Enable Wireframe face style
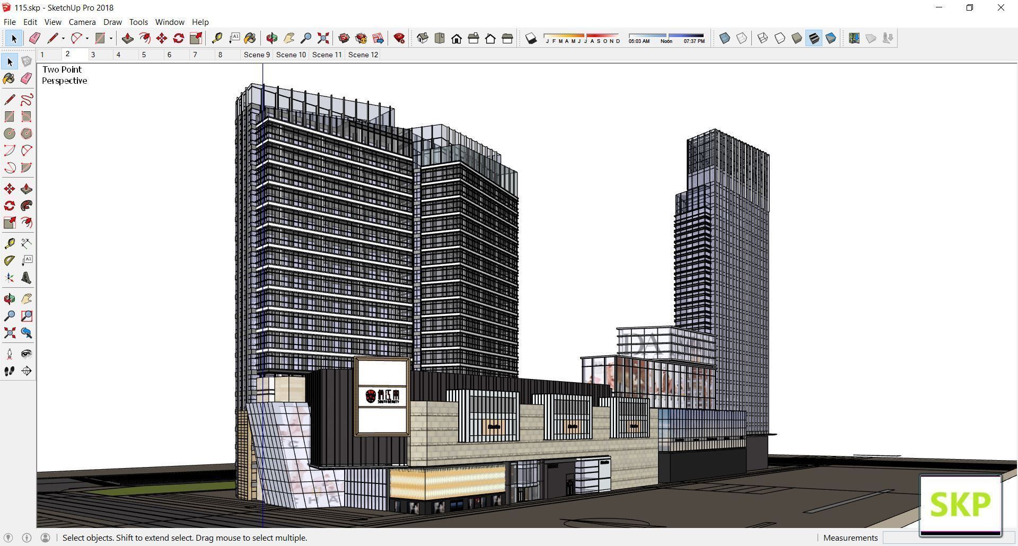Viewport: 1018px width, 546px height. [763, 38]
